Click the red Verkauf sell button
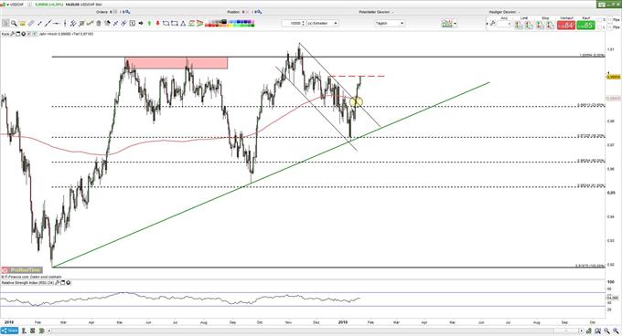The height and width of the screenshot is (336, 622). pyautogui.click(x=566, y=26)
